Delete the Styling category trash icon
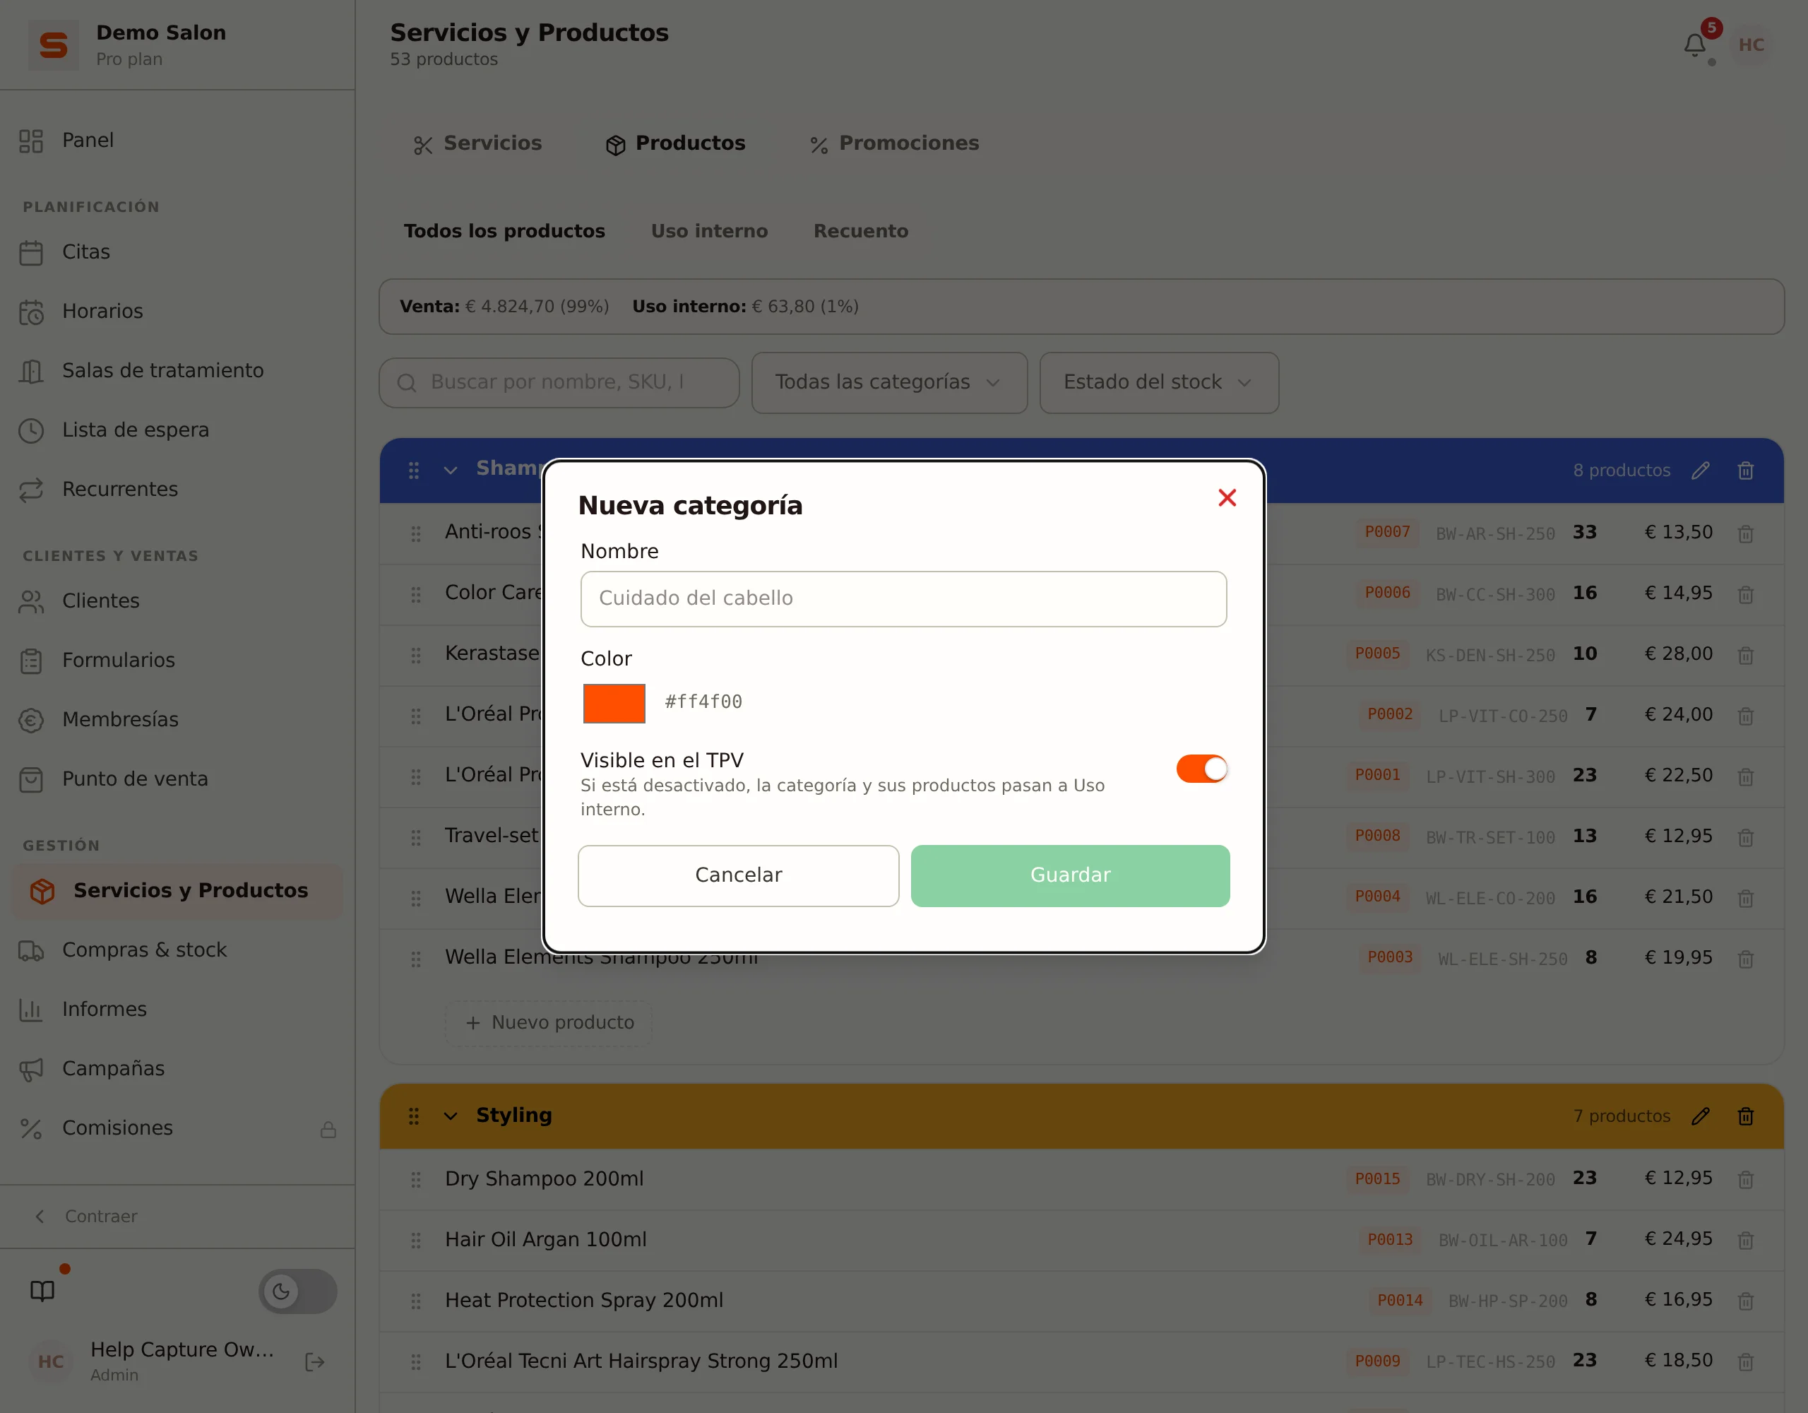Viewport: 1808px width, 1413px height. pos(1745,1116)
